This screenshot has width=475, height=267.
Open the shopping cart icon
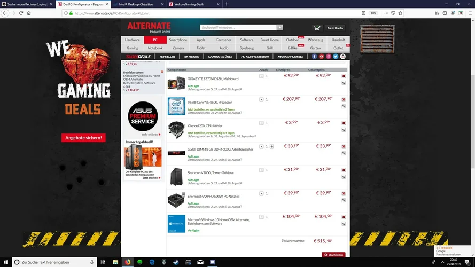click(317, 28)
